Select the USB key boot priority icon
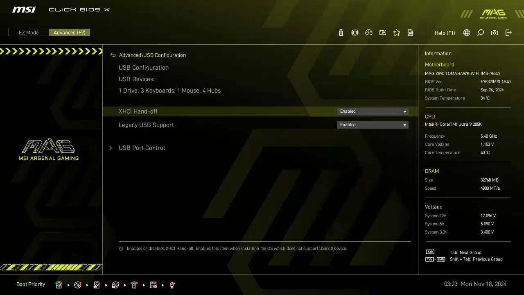 [x=134, y=285]
